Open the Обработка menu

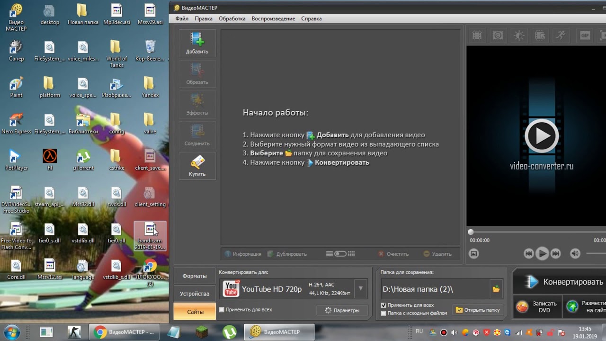point(232,18)
